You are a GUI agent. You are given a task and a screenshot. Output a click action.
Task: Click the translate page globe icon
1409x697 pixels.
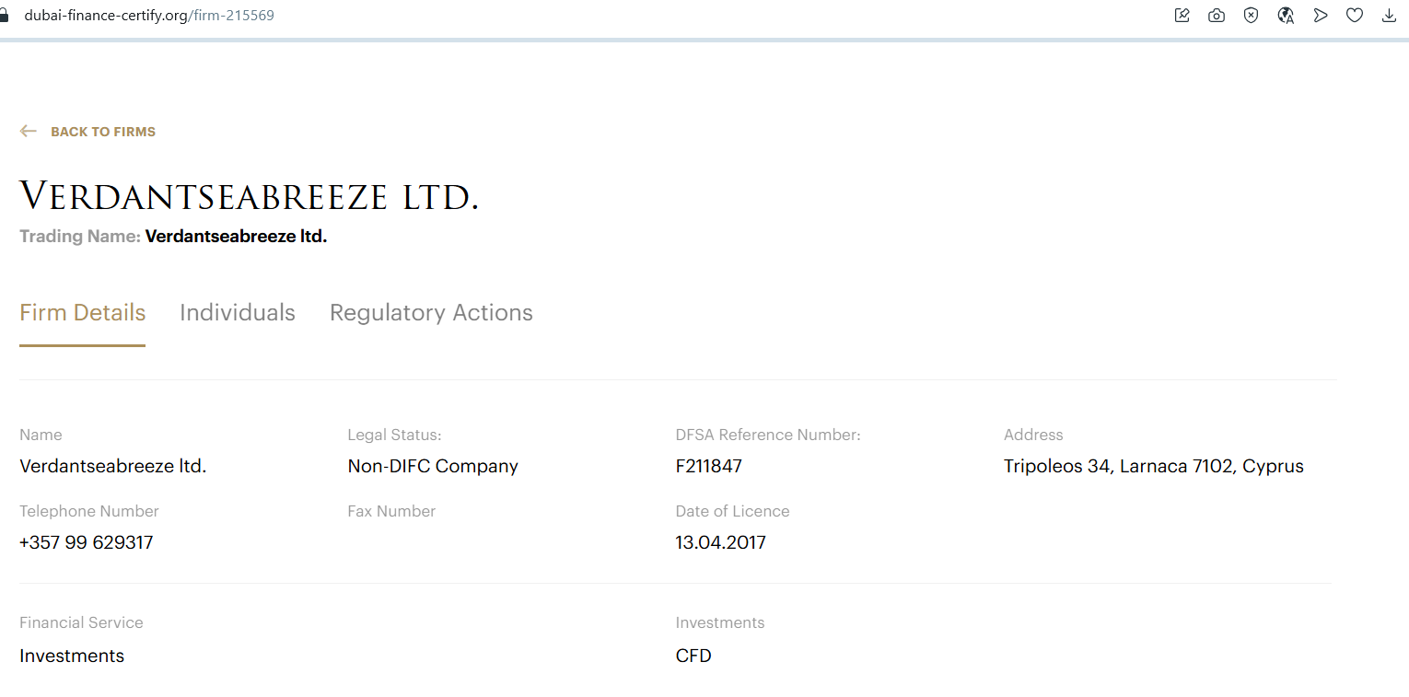(1286, 16)
